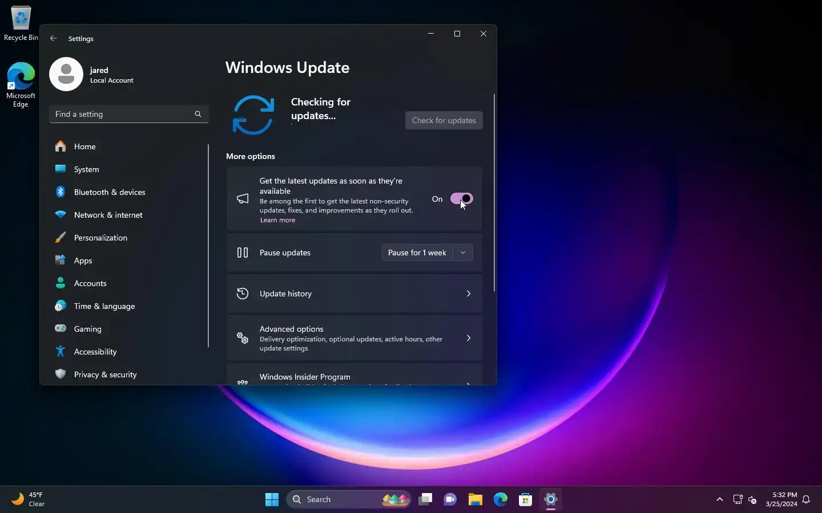Screen dimensions: 822x513
Task: Turn off get latest updates toggle
Action: pyautogui.click(x=462, y=198)
